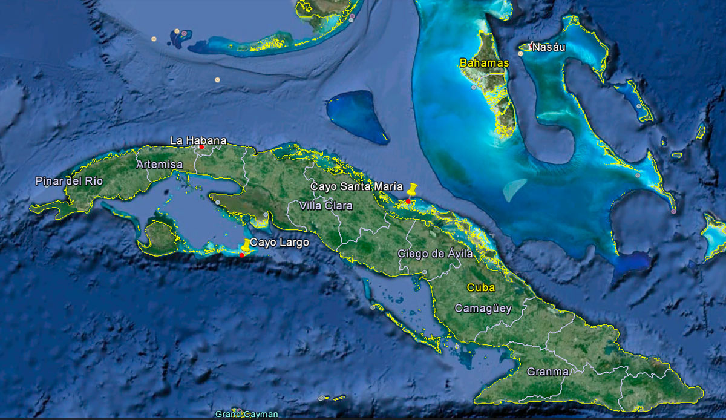
Task: Click the cream circle marker in the northwest ocean
Action: coord(217,79)
